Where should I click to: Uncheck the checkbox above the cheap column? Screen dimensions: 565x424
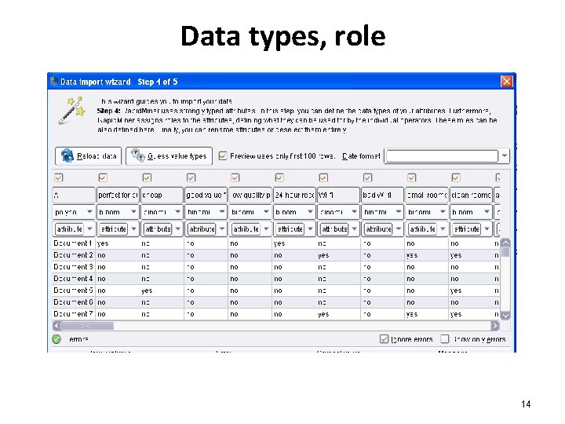147,177
